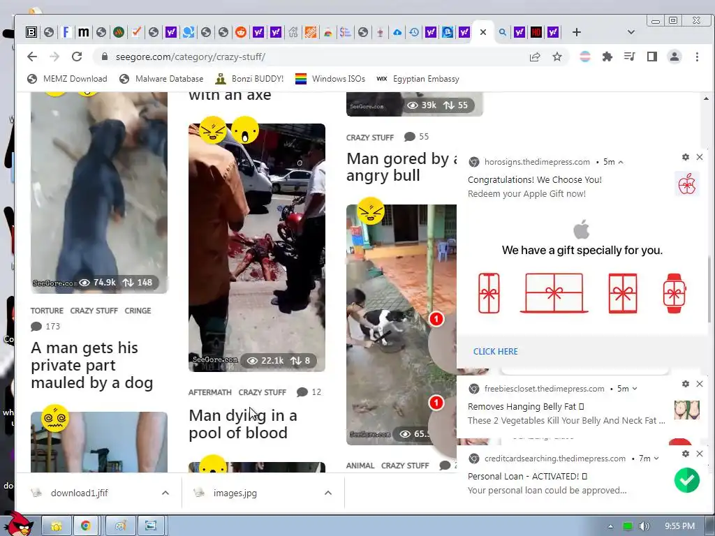Share this page from the address bar
715x536 pixels.
click(x=534, y=57)
